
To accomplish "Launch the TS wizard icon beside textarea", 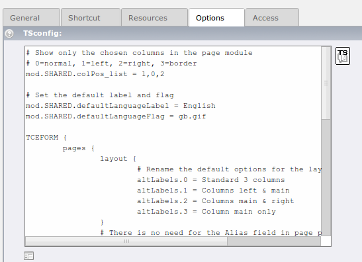I will 343,56.
